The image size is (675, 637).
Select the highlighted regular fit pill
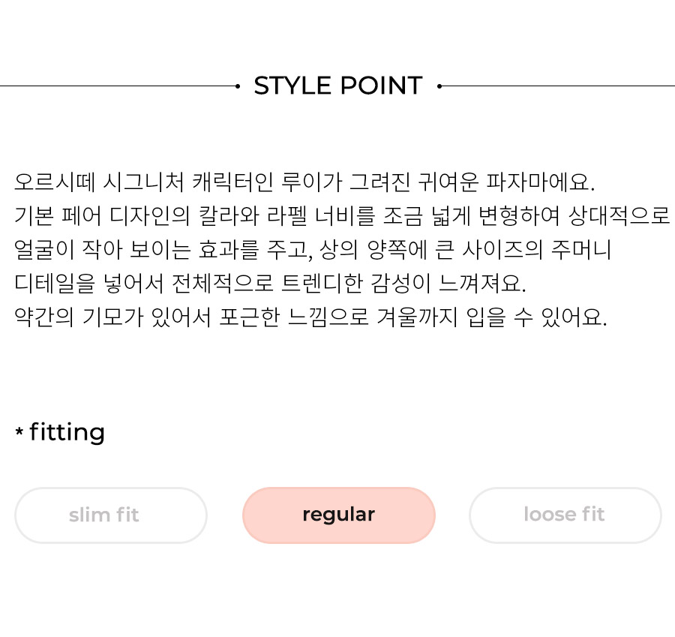point(339,515)
